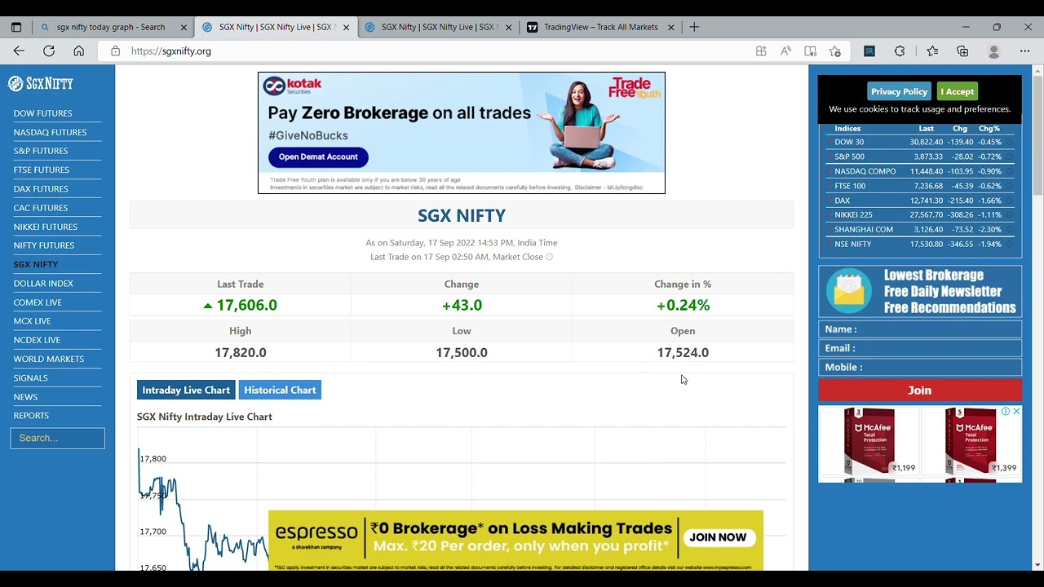This screenshot has height=587, width=1044.
Task: Click the site lock icon in address bar
Action: point(115,51)
